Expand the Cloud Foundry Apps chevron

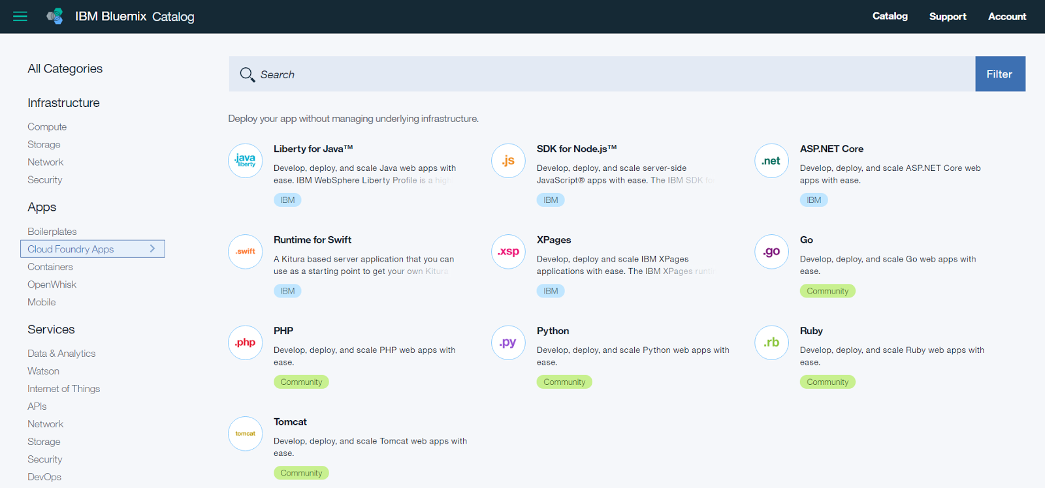pos(152,249)
